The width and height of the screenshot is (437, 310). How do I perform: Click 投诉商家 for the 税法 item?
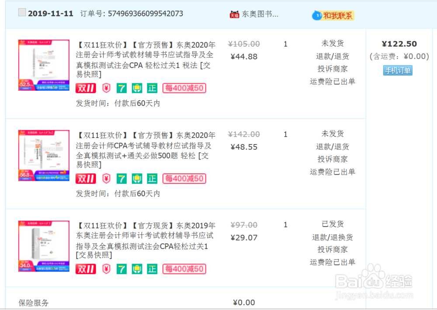tap(333, 69)
